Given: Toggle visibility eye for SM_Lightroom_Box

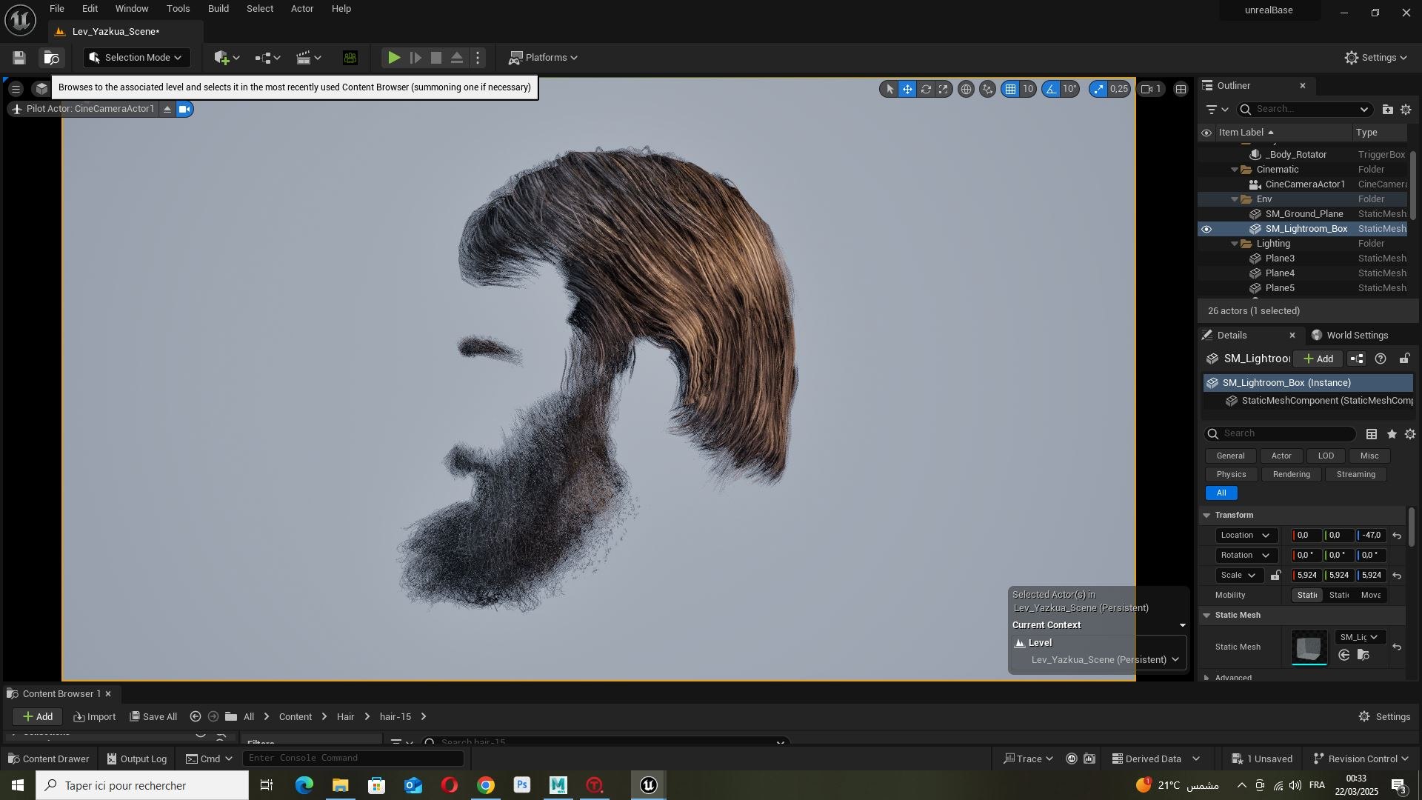Looking at the screenshot, I should pos(1206,229).
